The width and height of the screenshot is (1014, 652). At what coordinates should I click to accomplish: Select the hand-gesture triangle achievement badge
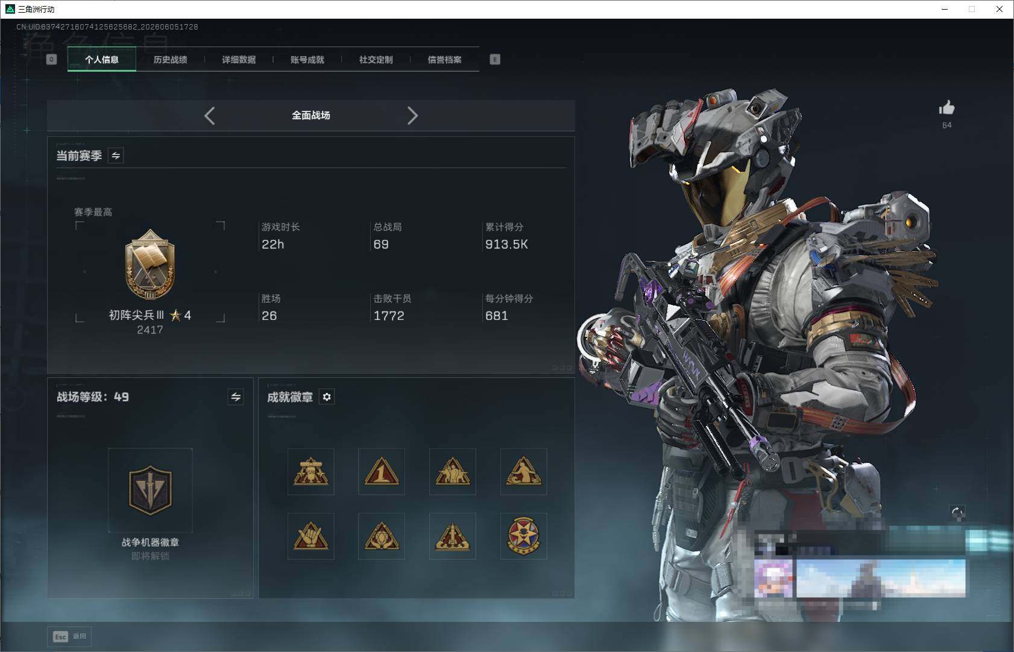(310, 536)
